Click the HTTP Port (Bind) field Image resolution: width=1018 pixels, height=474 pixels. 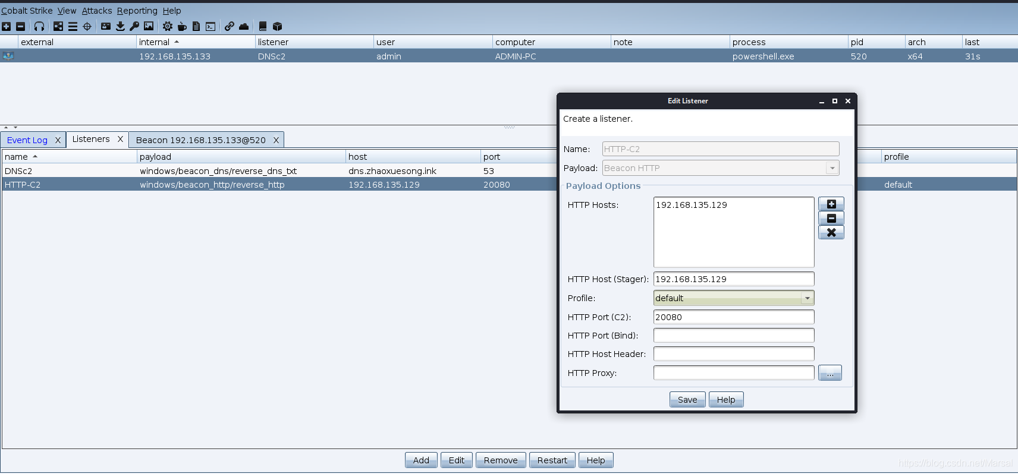pyautogui.click(x=734, y=336)
